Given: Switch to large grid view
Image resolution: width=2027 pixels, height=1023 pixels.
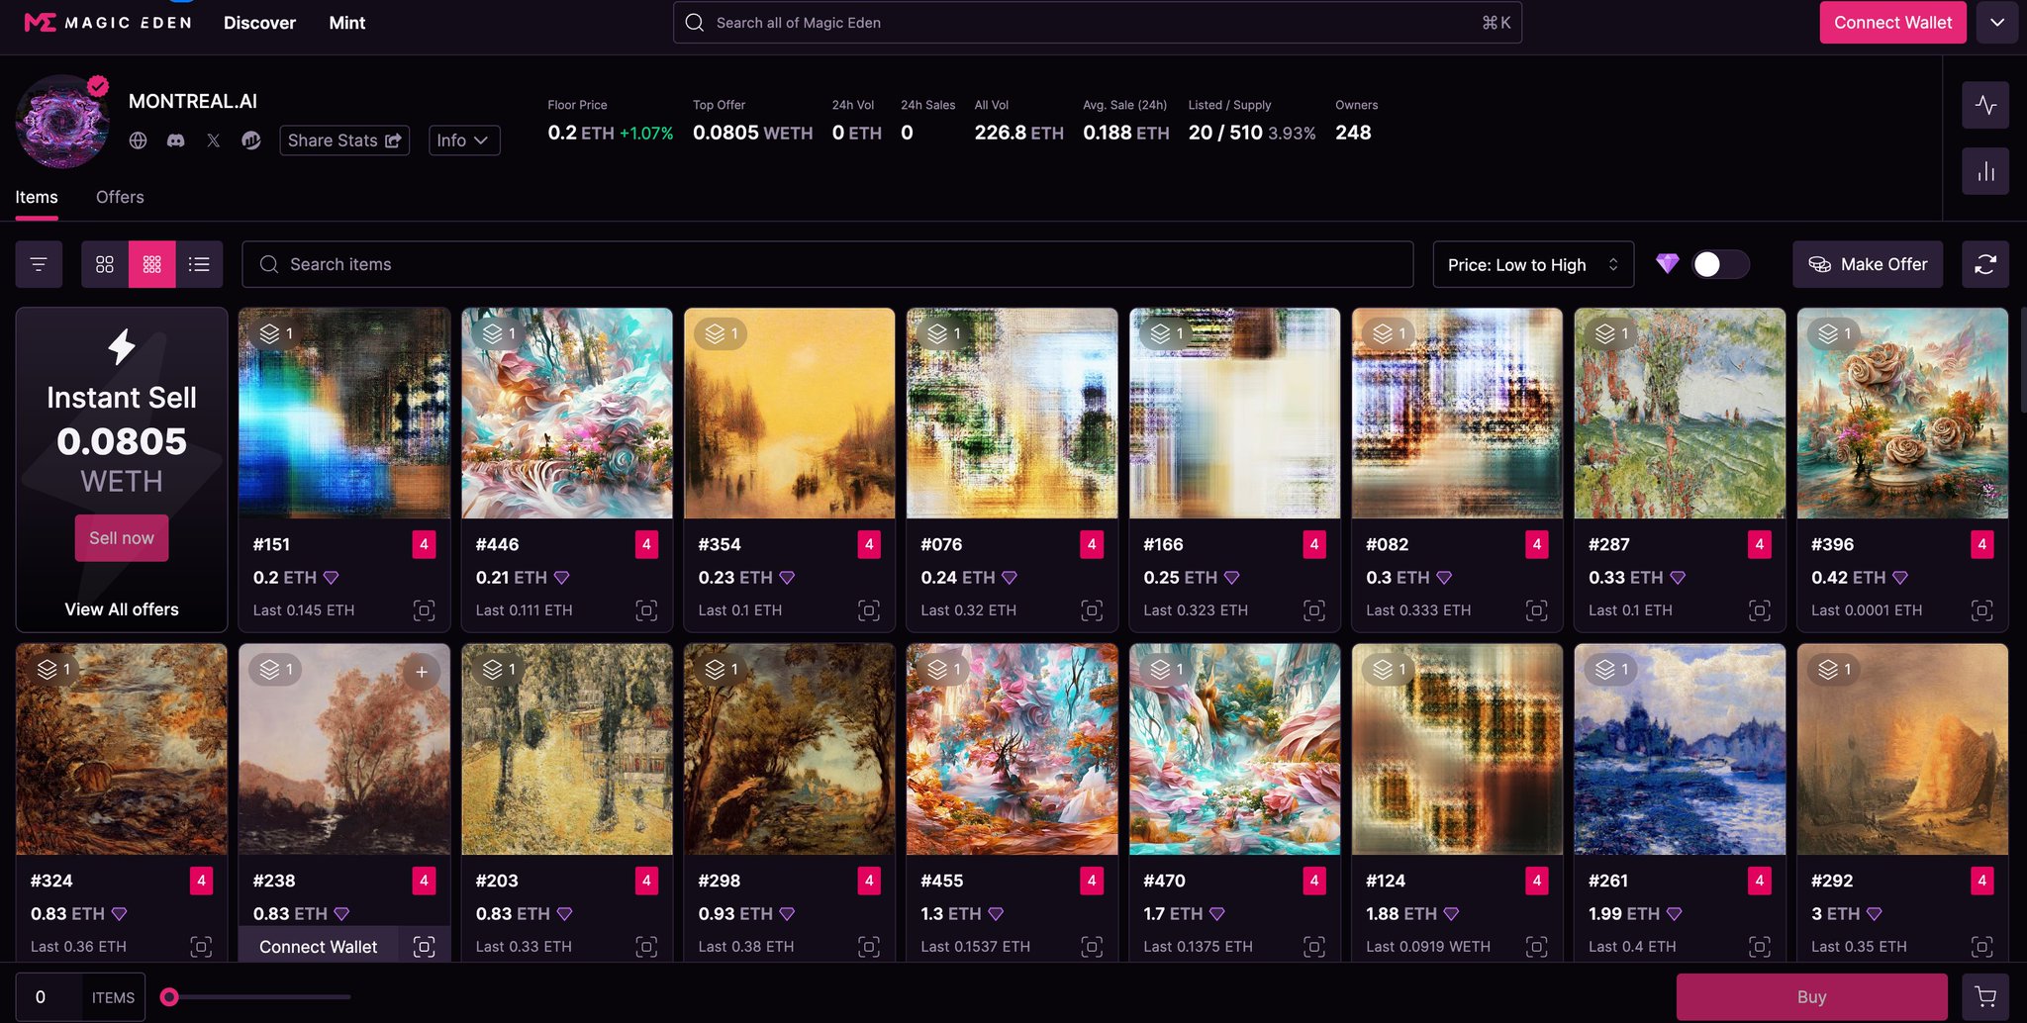Looking at the screenshot, I should 105,264.
